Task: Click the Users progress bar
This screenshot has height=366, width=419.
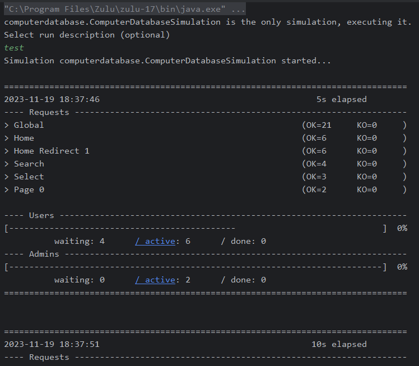Action: (x=195, y=228)
